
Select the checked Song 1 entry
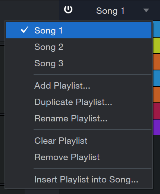pyautogui.click(x=79, y=30)
